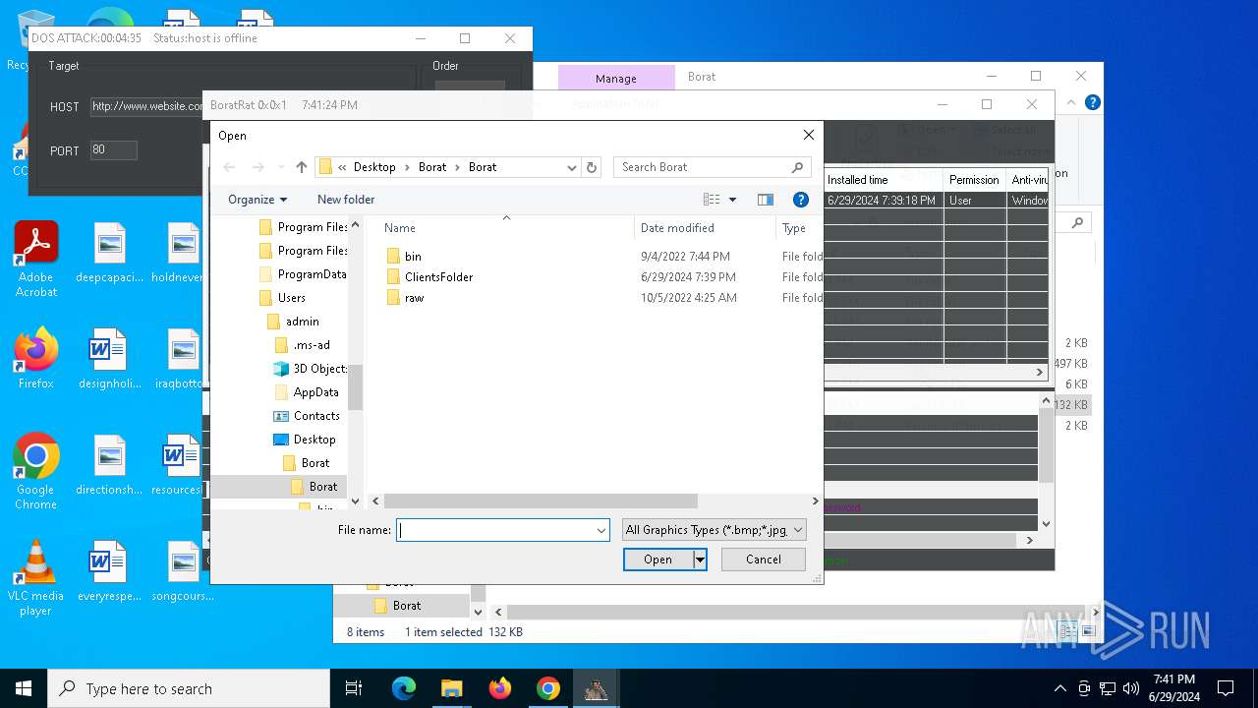Viewport: 1258px width, 708px height.
Task: Select Contacts in folder tree
Action: click(x=307, y=416)
